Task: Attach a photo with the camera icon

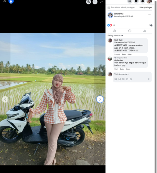Action: (123, 79)
